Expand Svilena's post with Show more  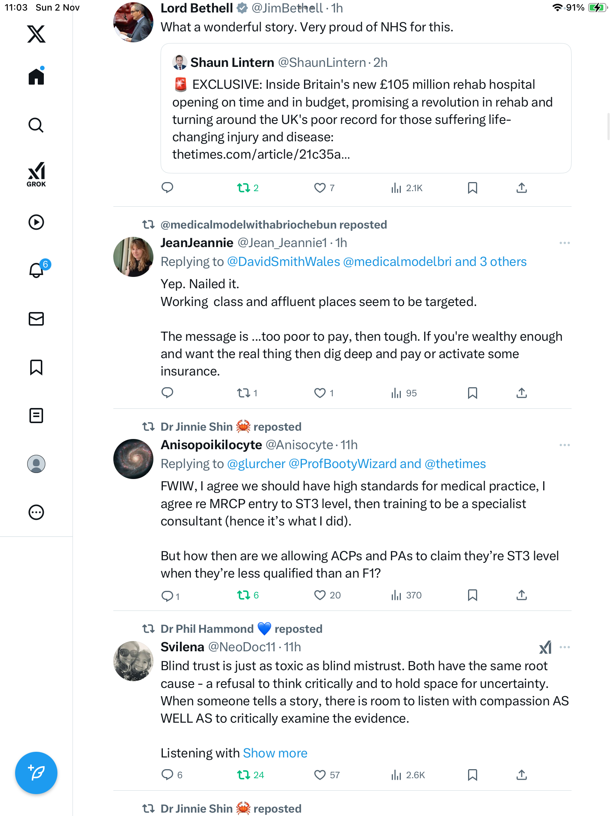275,753
